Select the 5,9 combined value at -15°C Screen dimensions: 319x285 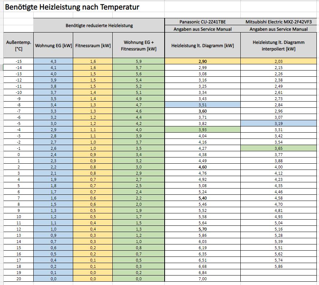pyautogui.click(x=139, y=61)
